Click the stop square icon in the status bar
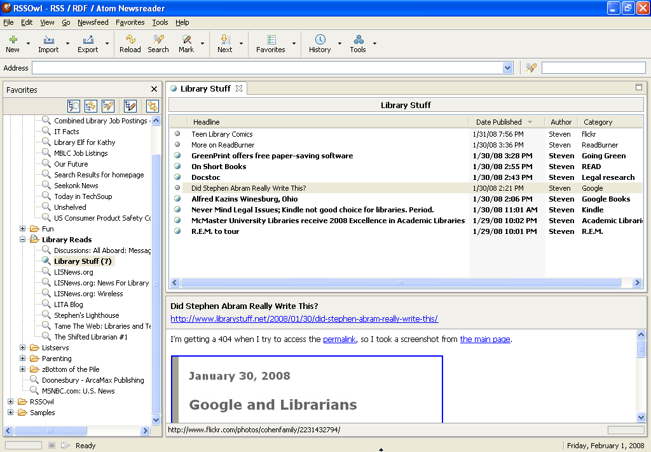The width and height of the screenshot is (651, 452). (51, 446)
